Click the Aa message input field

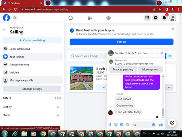(x=141, y=125)
